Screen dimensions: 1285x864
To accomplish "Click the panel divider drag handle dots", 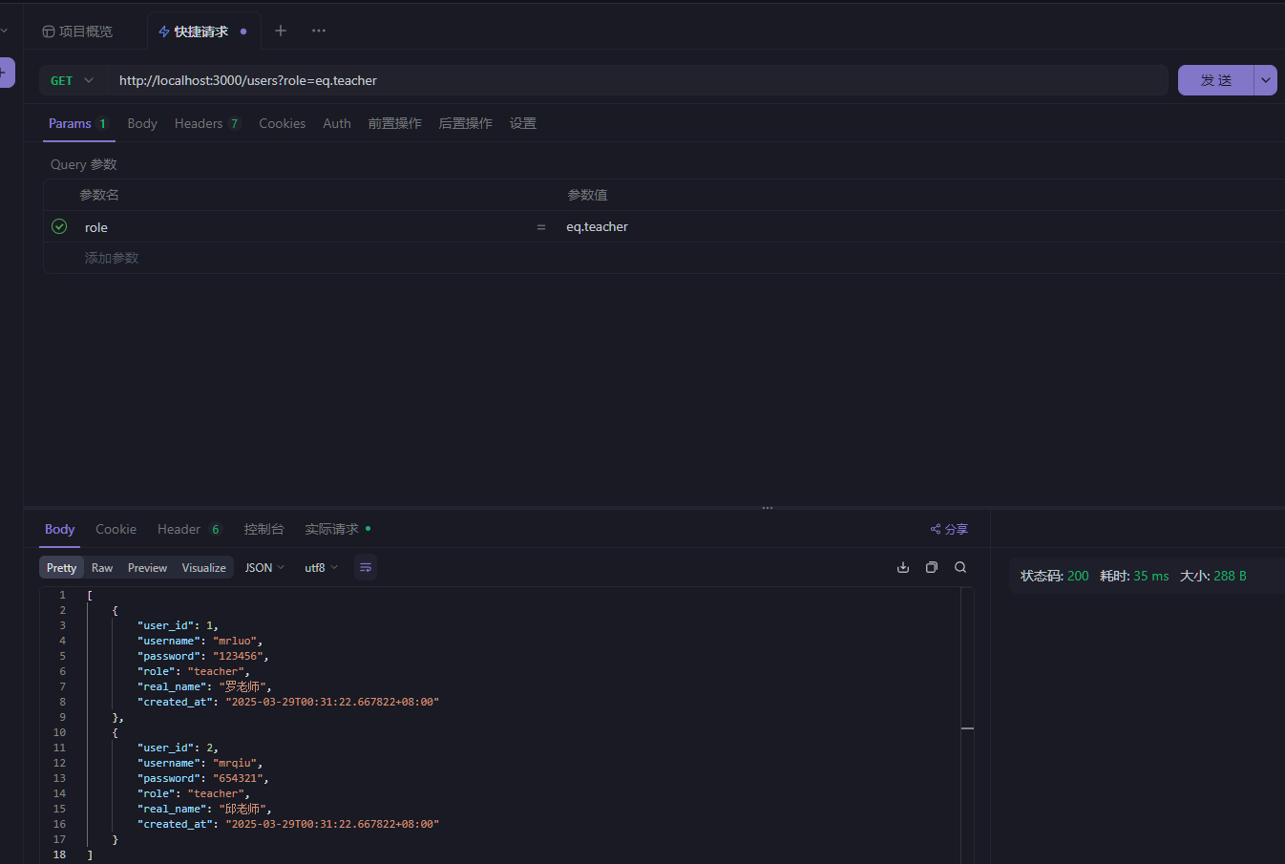I will point(767,508).
